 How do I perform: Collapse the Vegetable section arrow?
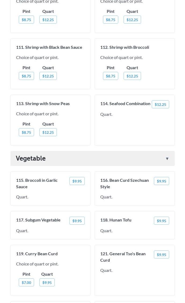coord(167,159)
